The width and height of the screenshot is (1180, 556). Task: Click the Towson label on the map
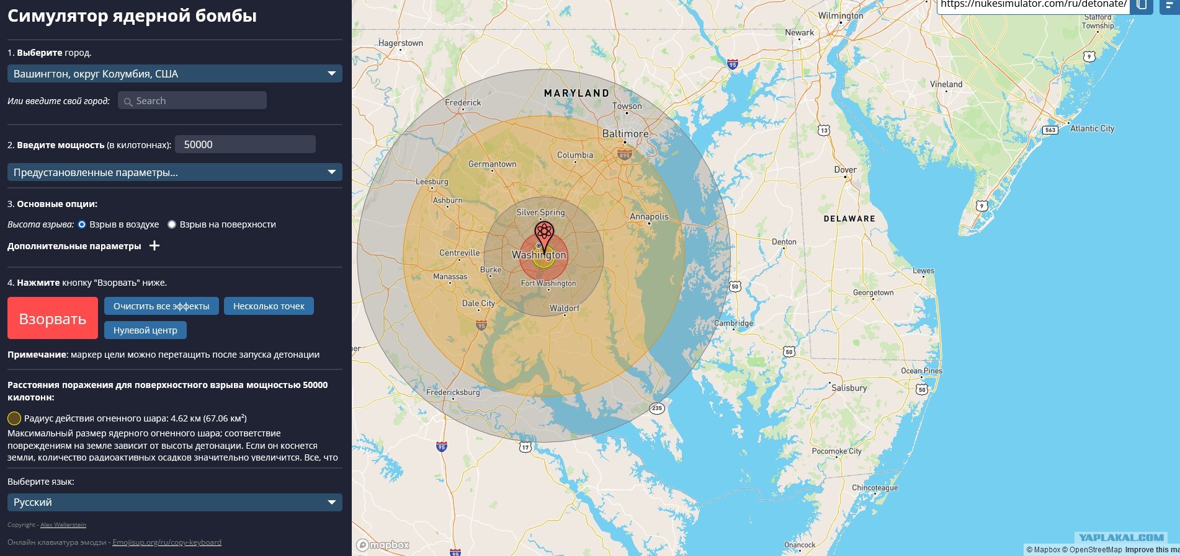pos(627,106)
